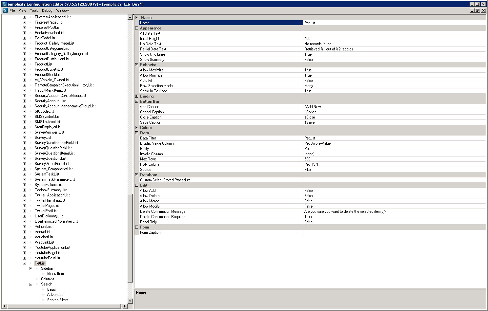Collapse the Search node under PetList
The height and width of the screenshot is (311, 488).
point(30,284)
